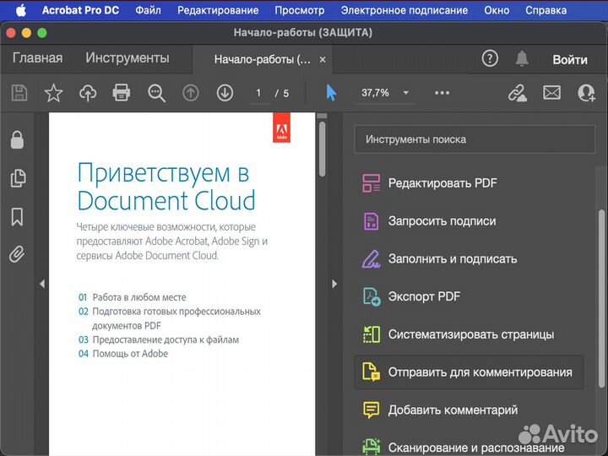
Task: Click the Запросить подписи tool icon
Action: [371, 221]
